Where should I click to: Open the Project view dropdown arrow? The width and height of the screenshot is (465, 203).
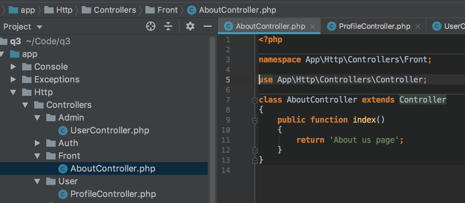(x=40, y=27)
